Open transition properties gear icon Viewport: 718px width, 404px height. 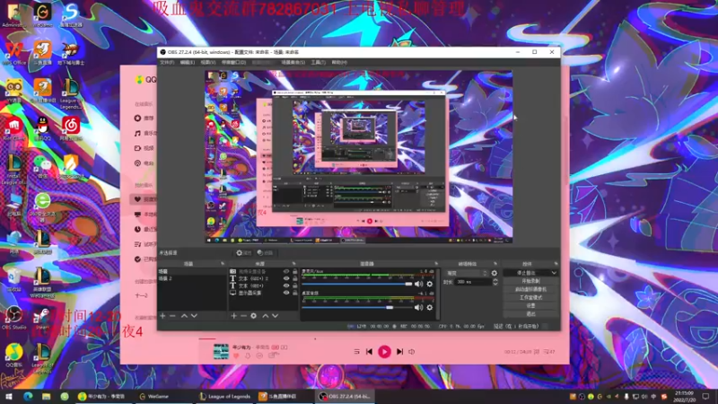click(x=495, y=273)
